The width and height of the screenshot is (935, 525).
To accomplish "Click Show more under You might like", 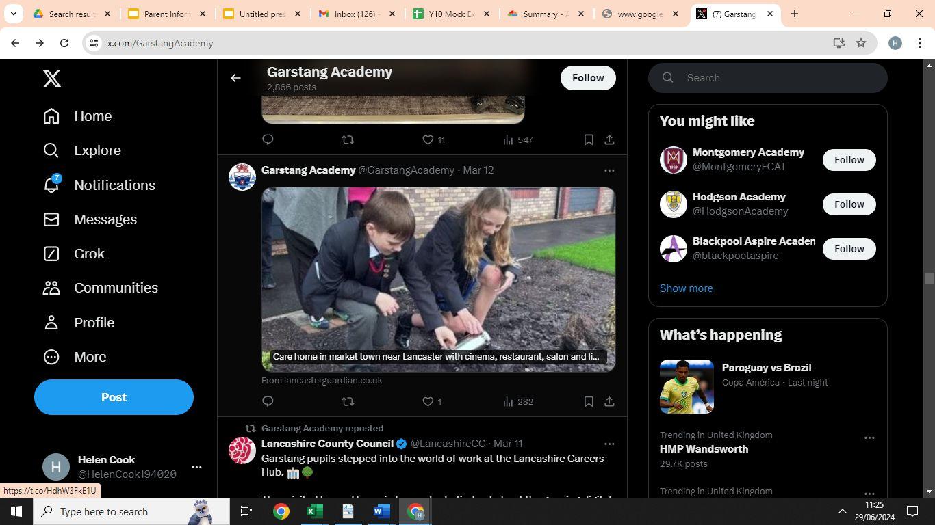I will 686,288.
